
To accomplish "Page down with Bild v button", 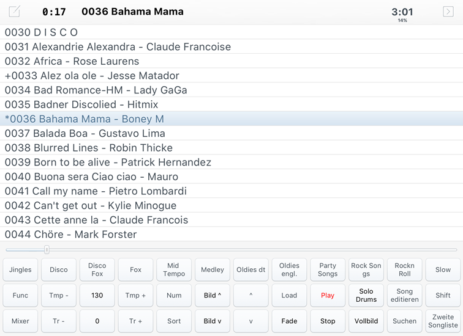I will 213,321.
